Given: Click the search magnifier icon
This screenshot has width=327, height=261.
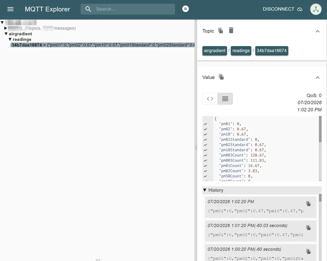Looking at the screenshot, I should (x=88, y=9).
